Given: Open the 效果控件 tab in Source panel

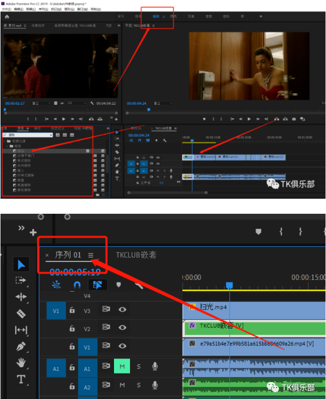Looking at the screenshot, I should 38,26.
